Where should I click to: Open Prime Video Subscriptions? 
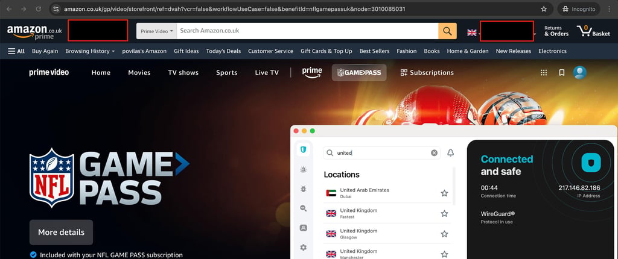coord(427,72)
